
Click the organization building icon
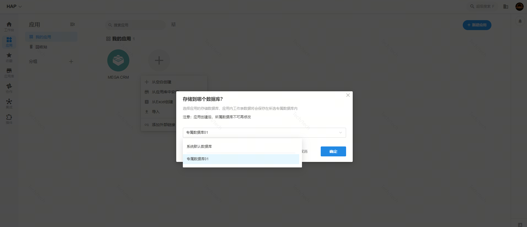[505, 6]
